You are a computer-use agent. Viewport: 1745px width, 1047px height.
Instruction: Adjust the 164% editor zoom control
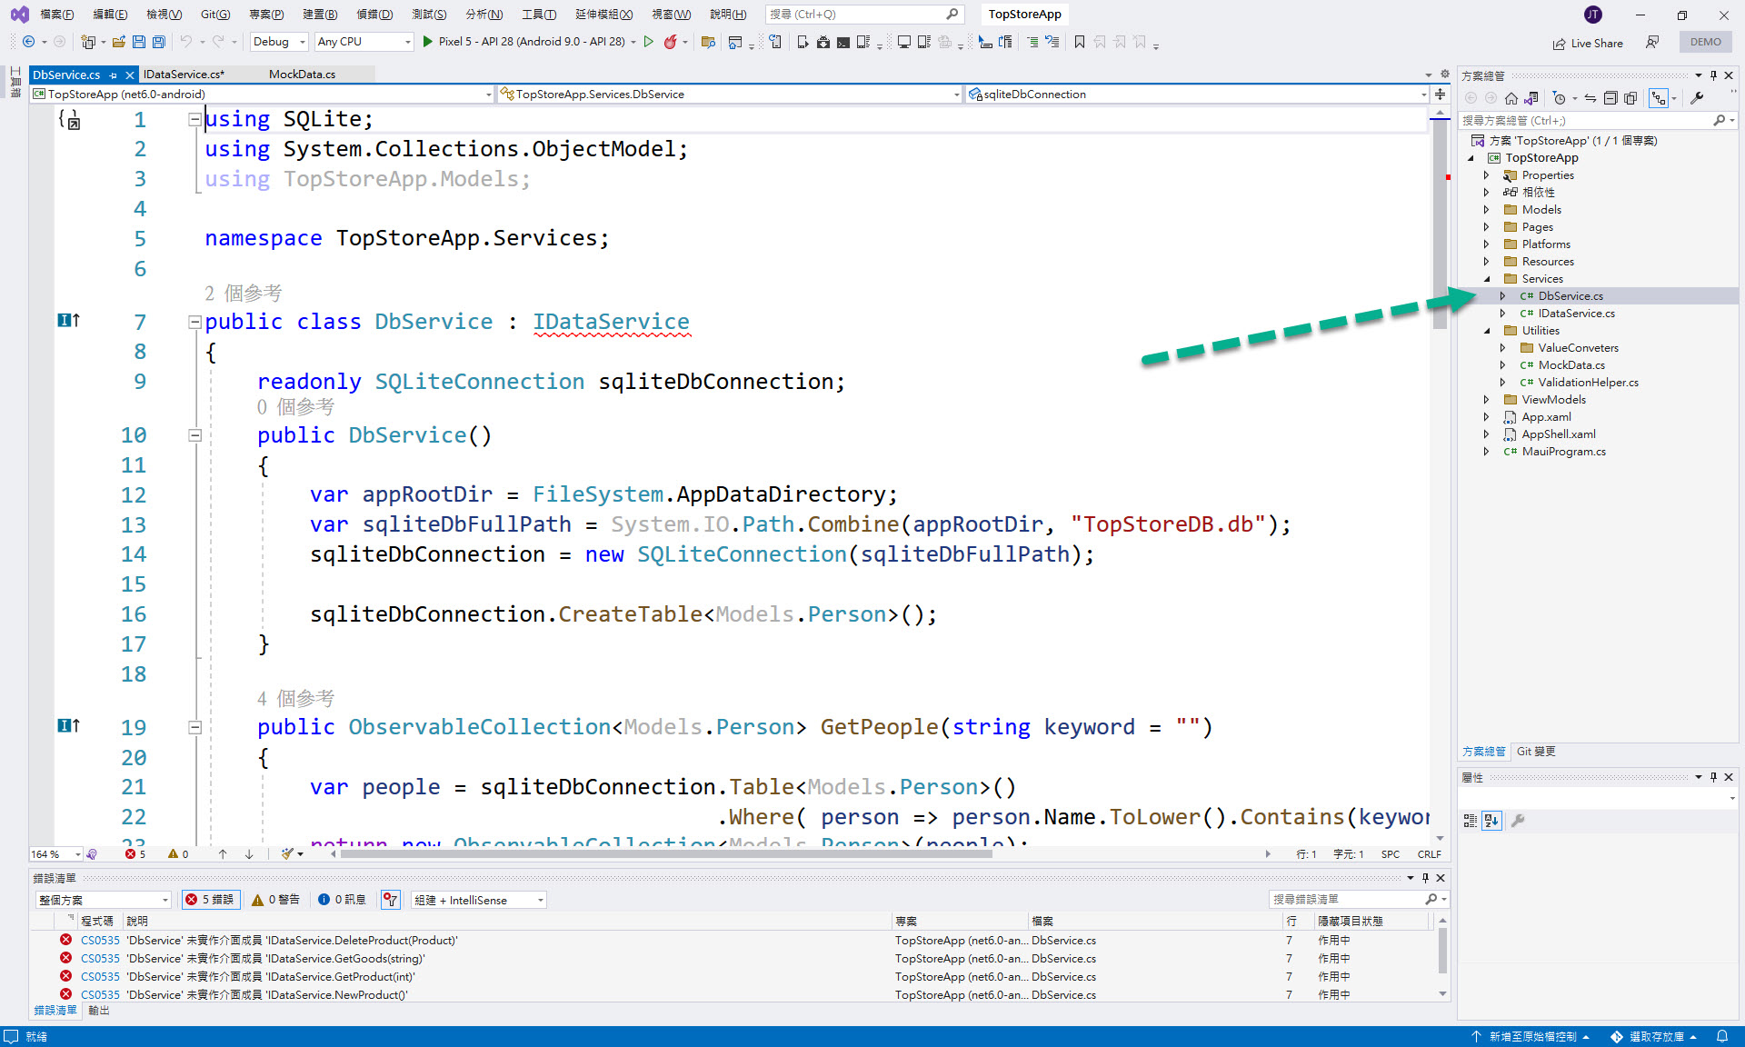(55, 853)
